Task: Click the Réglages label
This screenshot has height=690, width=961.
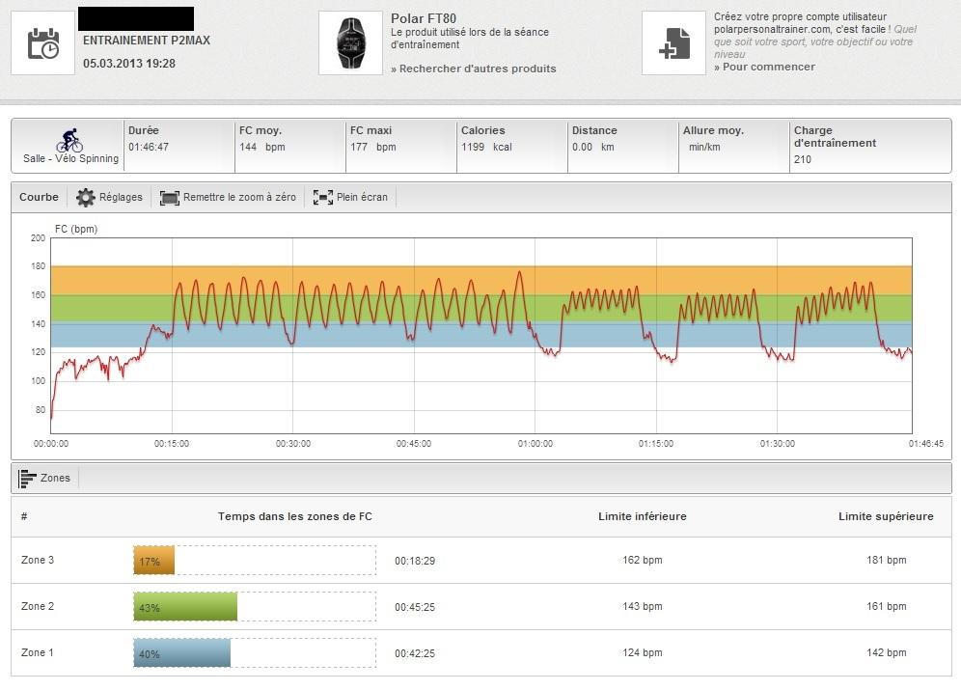Action: 121,197
